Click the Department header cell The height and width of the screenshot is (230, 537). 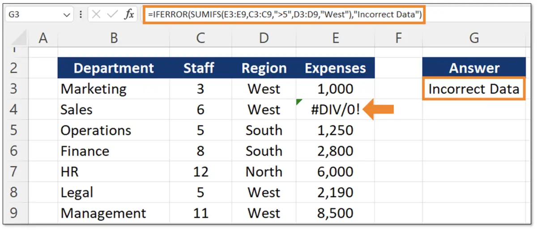[x=114, y=68]
